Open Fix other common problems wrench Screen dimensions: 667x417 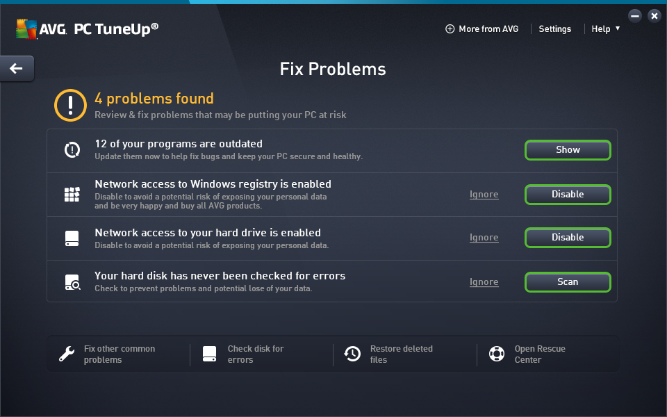point(67,354)
